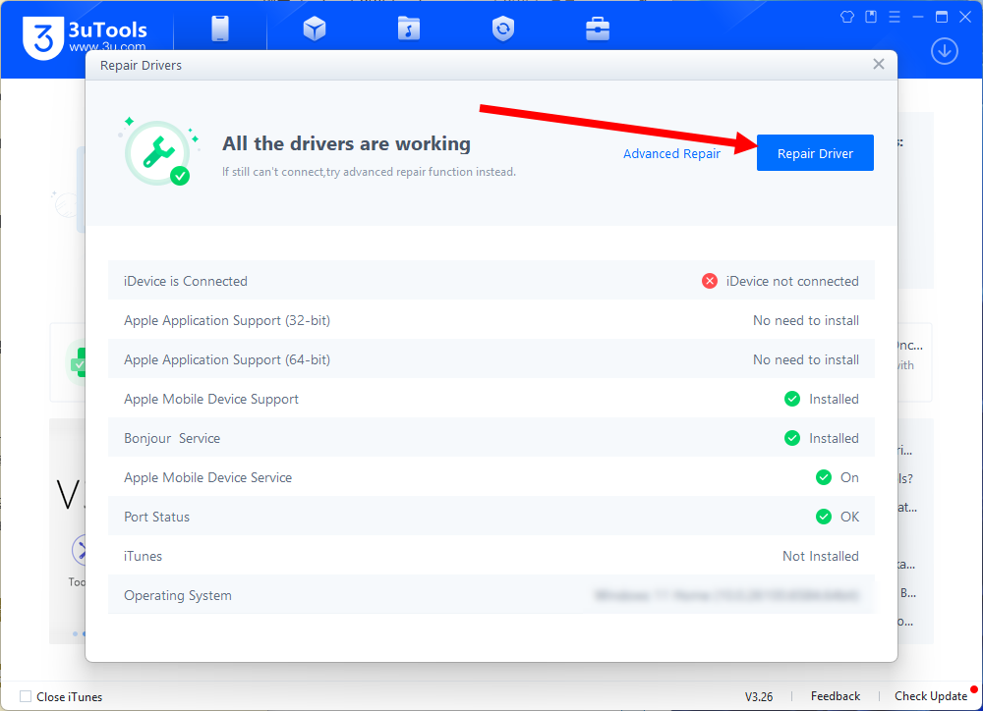Select the Operating System label

(x=177, y=596)
